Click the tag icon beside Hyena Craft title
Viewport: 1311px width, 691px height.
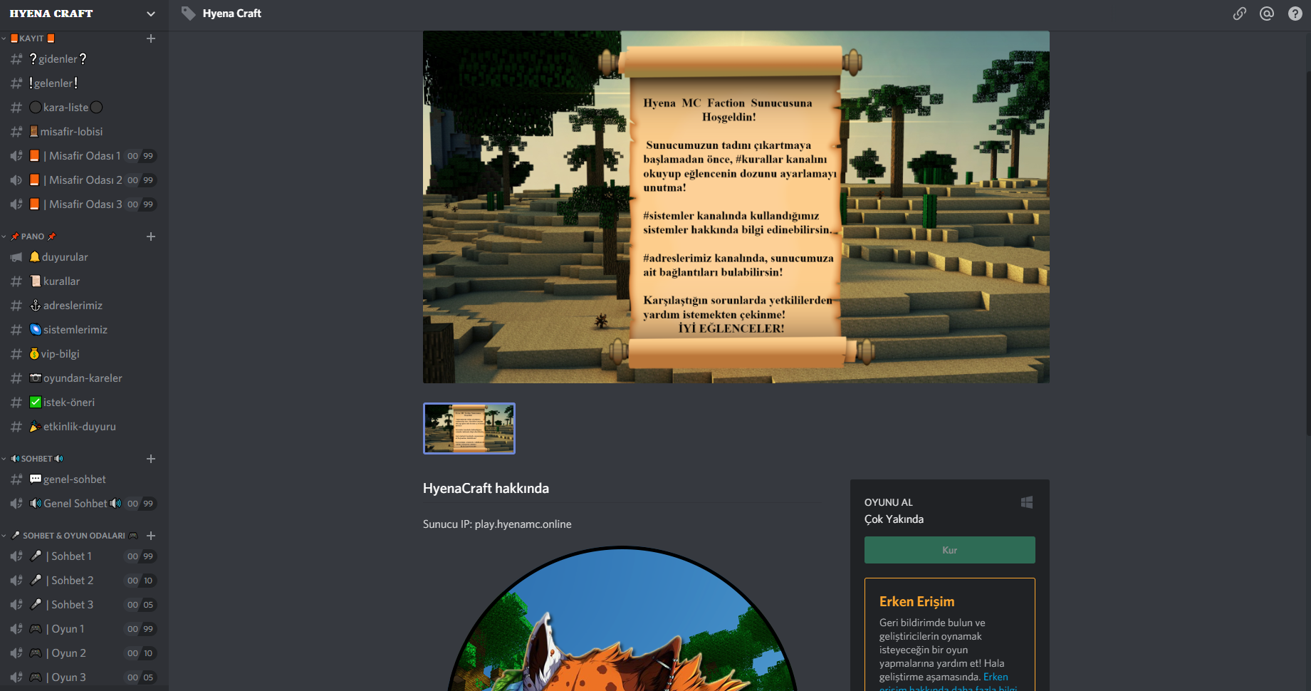point(188,14)
